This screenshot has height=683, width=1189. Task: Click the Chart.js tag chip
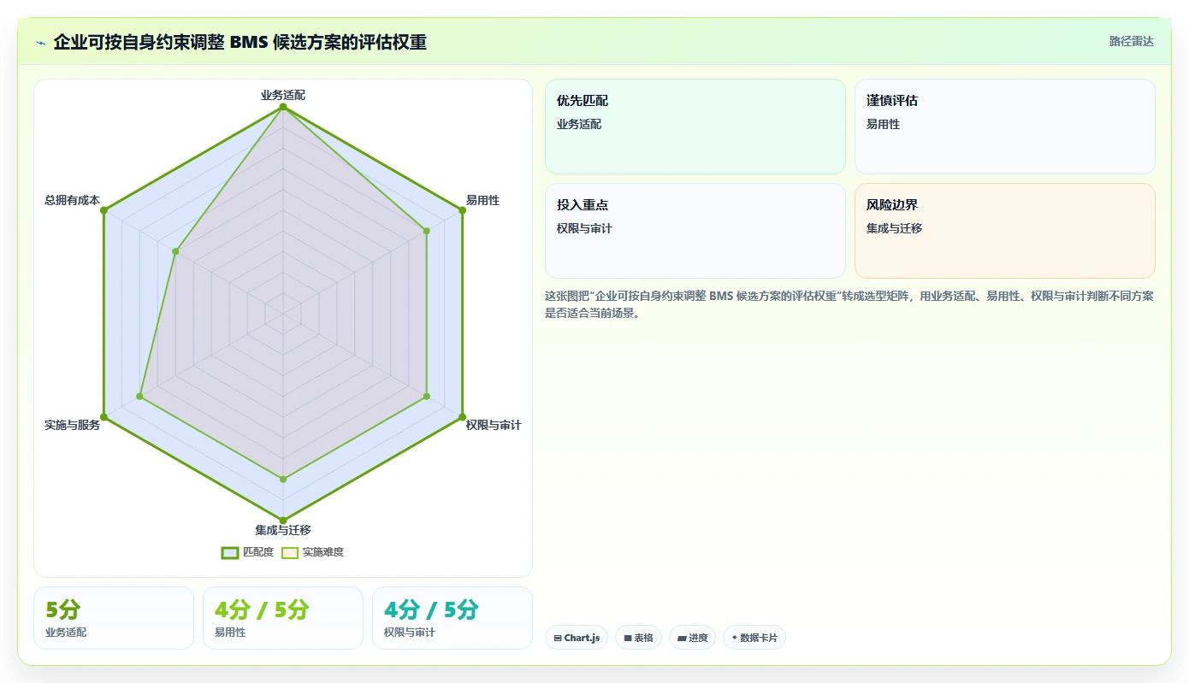[x=577, y=638]
